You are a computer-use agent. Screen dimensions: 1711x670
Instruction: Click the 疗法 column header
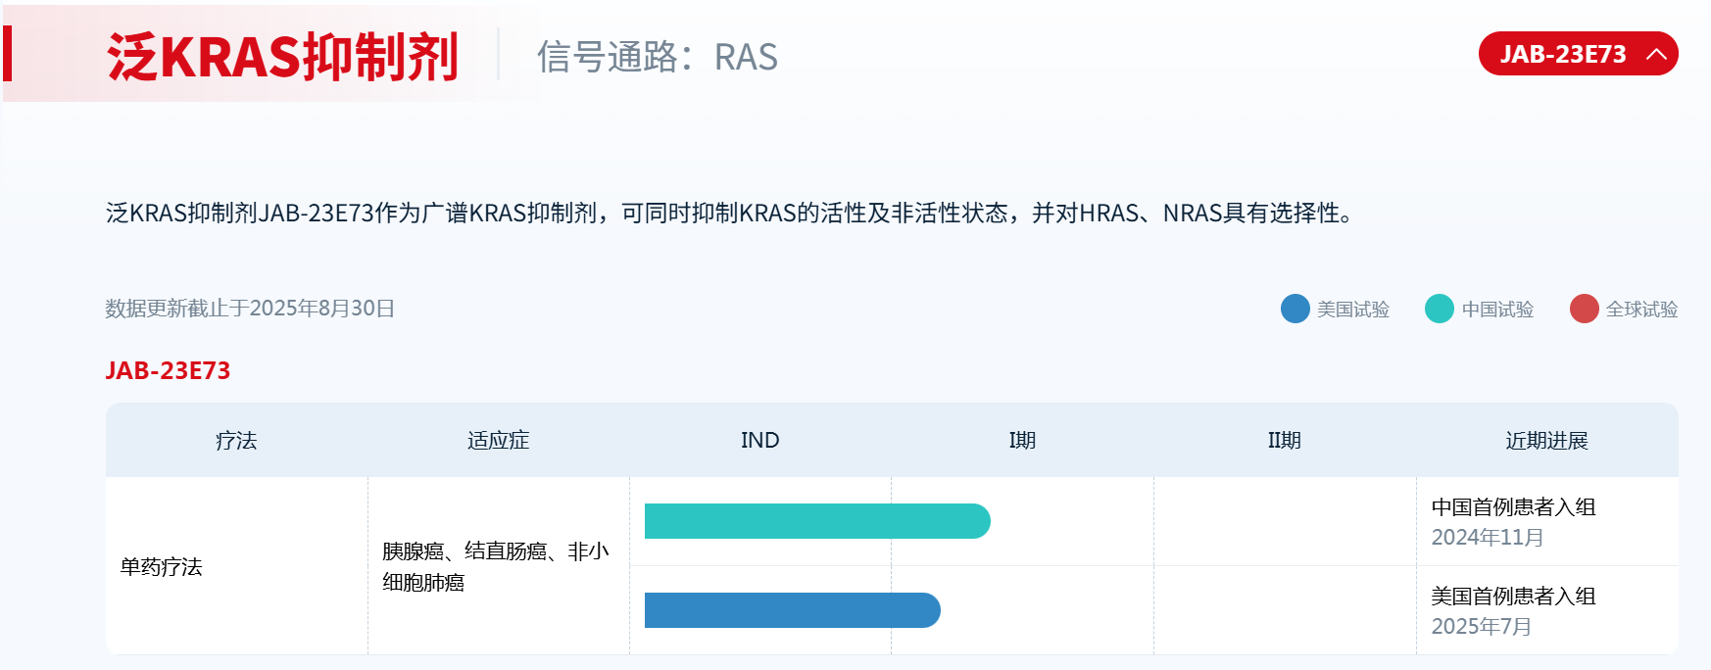[236, 441]
